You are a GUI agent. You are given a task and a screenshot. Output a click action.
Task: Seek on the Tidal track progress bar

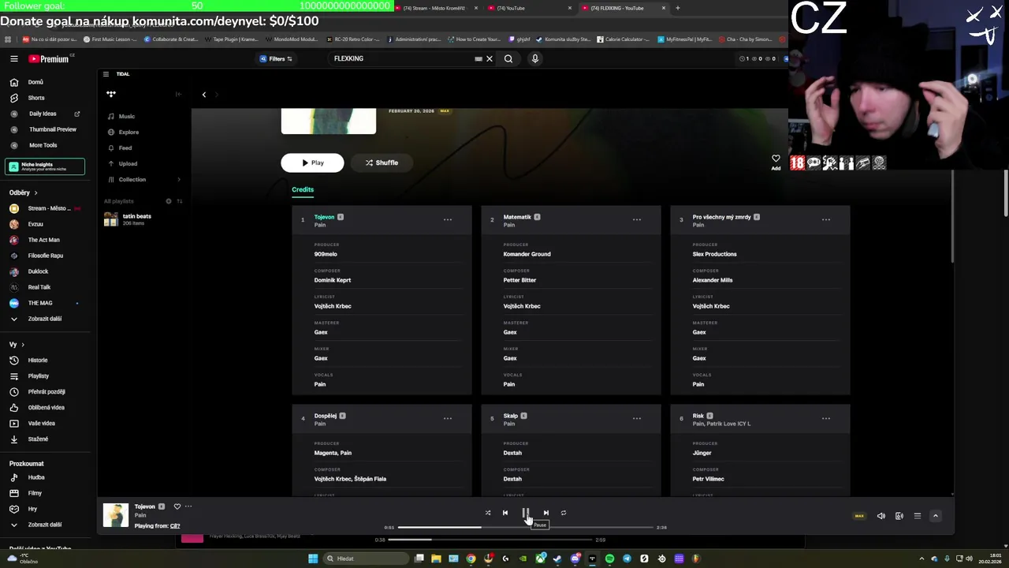point(526,527)
